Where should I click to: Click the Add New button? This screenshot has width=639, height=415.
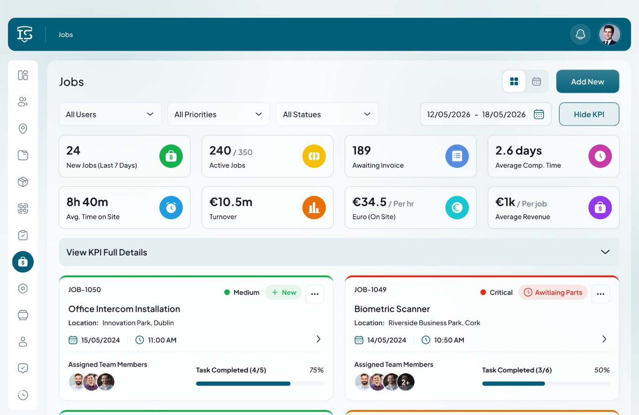(587, 81)
